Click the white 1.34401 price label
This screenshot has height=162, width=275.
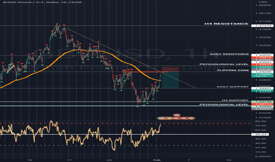pos(262,88)
